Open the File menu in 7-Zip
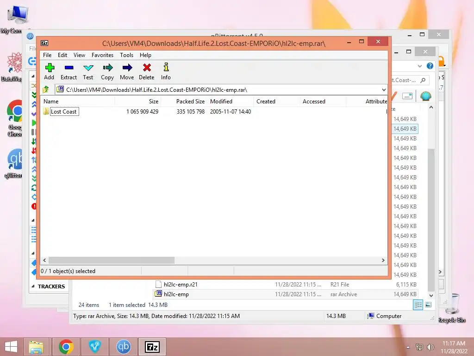 [x=47, y=55]
